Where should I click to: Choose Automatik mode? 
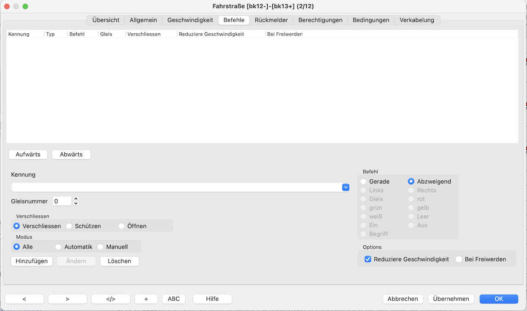[58, 247]
